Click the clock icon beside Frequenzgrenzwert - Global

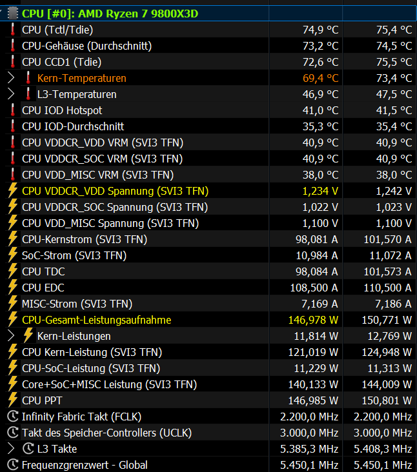(13, 465)
